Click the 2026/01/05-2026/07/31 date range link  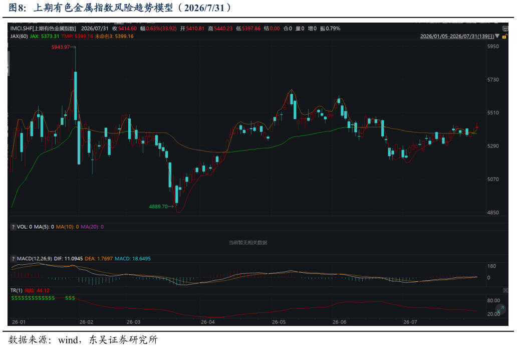click(457, 36)
